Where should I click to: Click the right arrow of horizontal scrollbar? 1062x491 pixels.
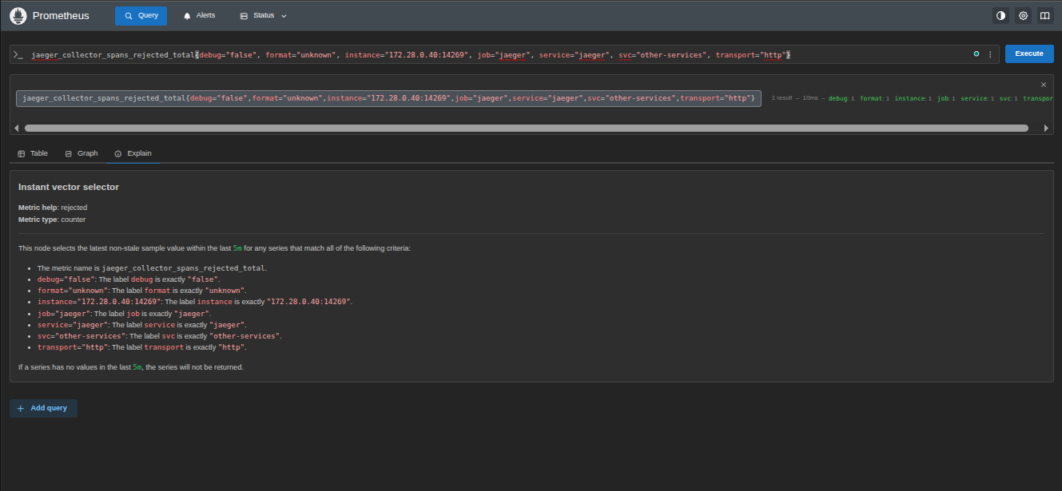coord(1047,128)
